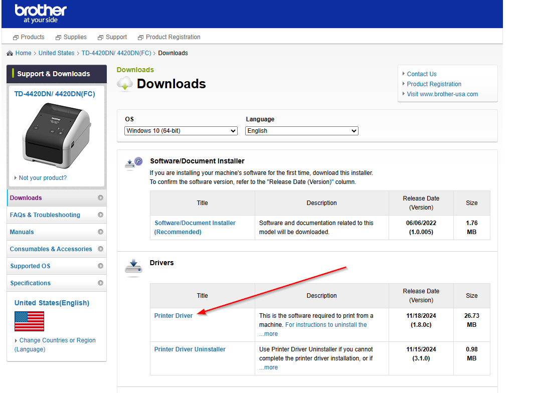The width and height of the screenshot is (533, 393).
Task: Open the Products menu
Action: [29, 37]
